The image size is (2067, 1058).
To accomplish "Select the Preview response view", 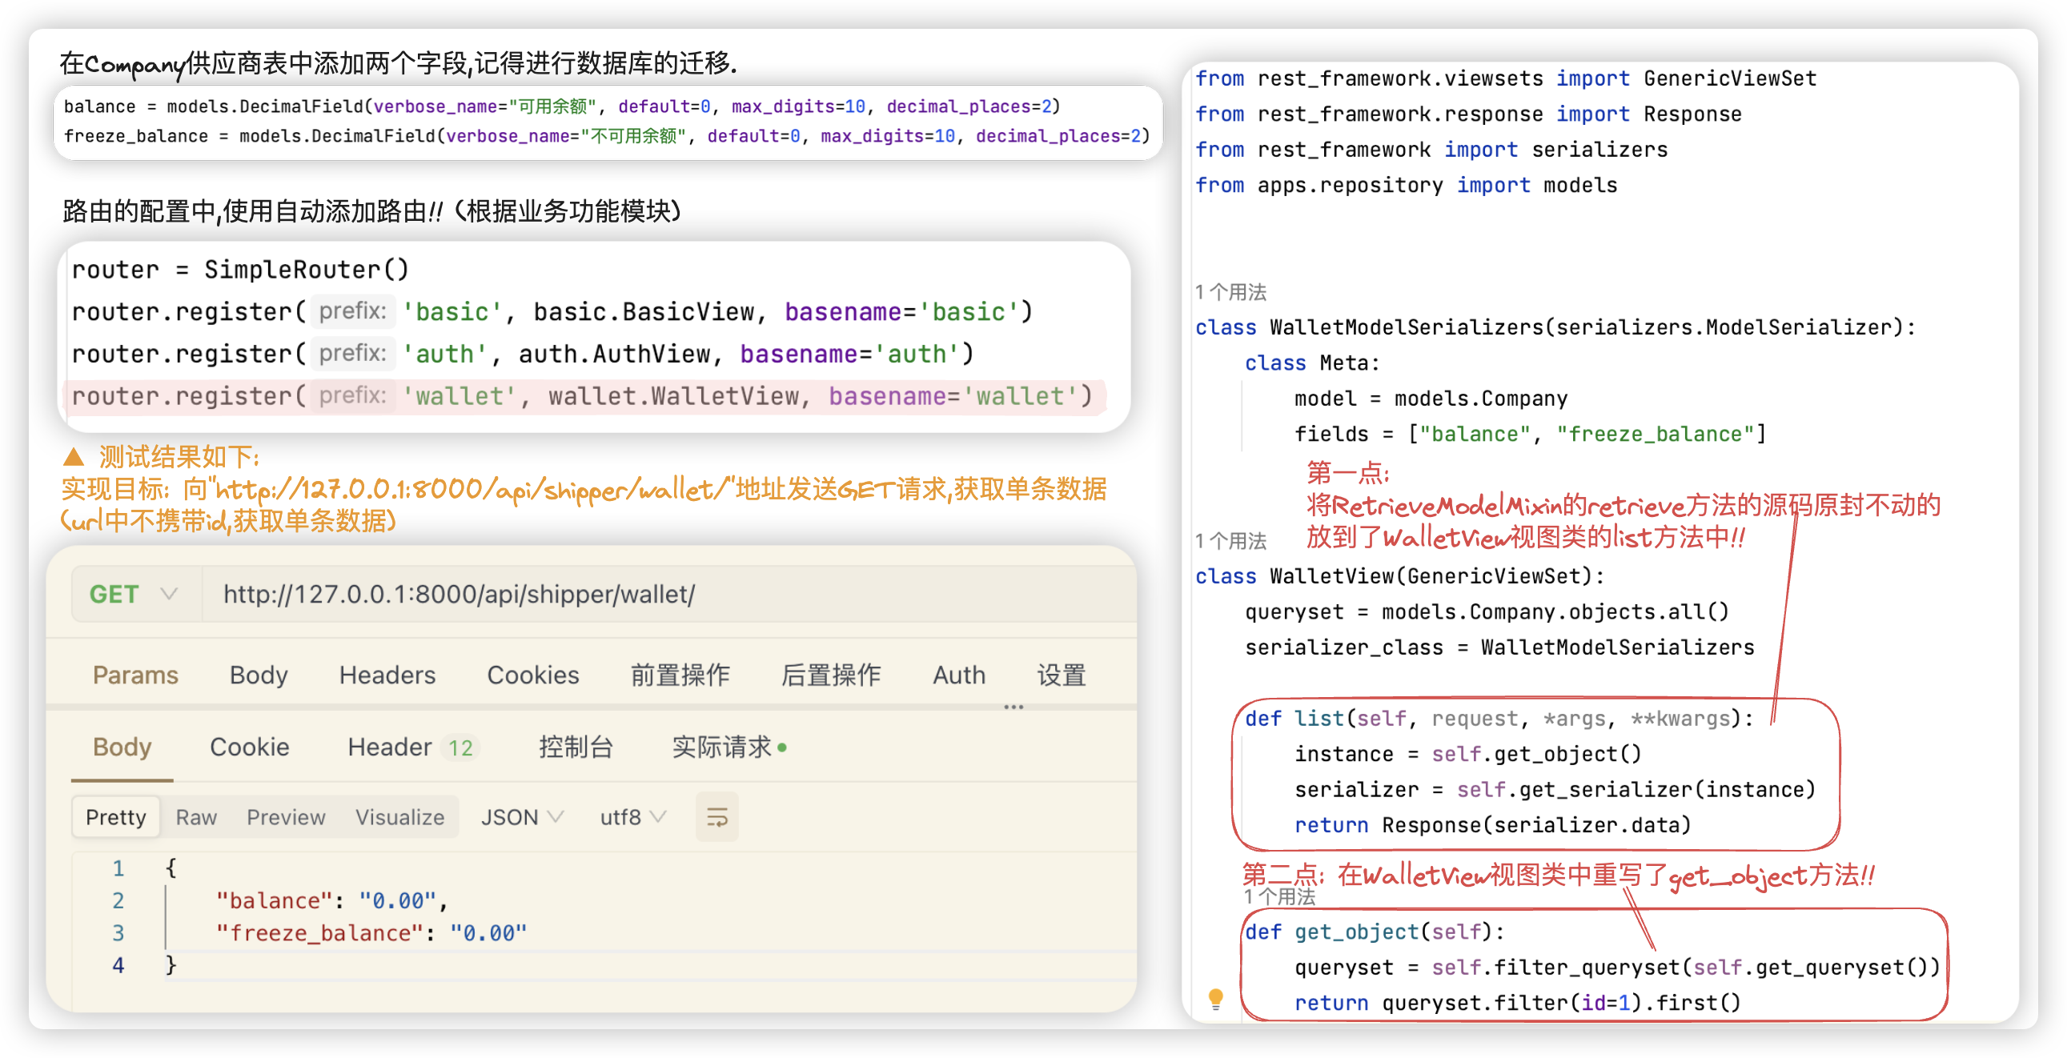I will click(286, 816).
